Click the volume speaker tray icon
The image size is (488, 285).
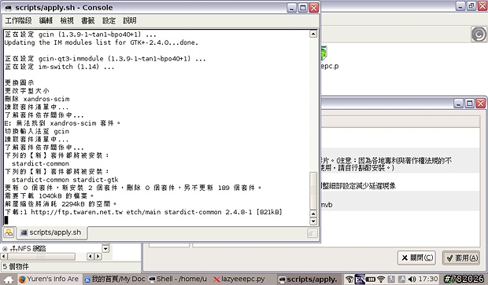pos(412,279)
